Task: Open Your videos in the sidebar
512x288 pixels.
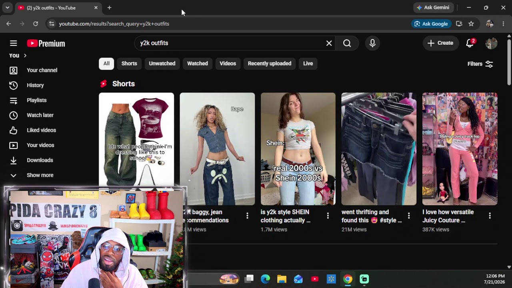Action: [x=40, y=145]
